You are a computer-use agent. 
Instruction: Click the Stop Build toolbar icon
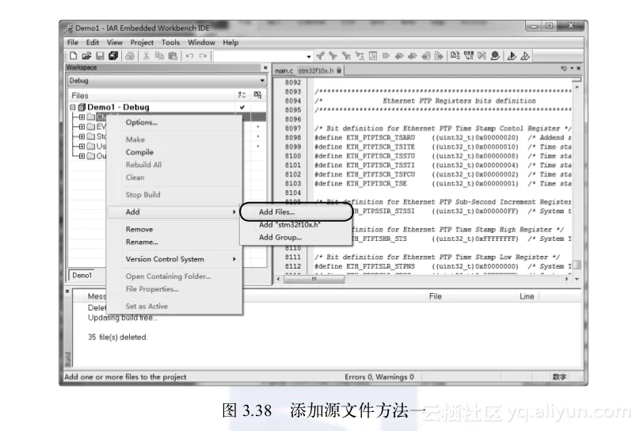pyautogui.click(x=482, y=56)
